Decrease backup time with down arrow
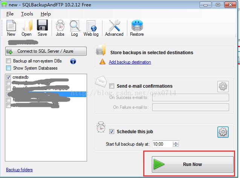 (176, 145)
